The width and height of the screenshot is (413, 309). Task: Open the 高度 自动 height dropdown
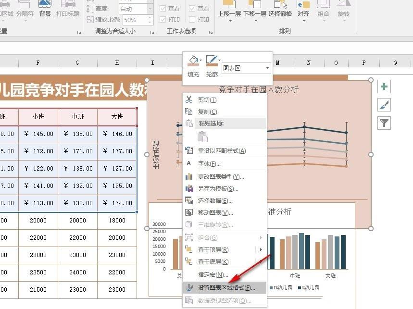(150, 9)
